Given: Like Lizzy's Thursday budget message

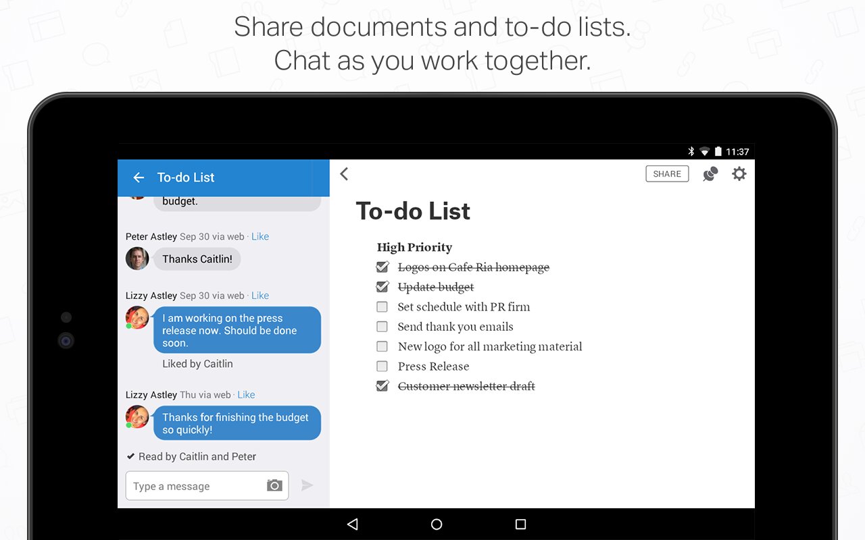Looking at the screenshot, I should pyautogui.click(x=246, y=395).
